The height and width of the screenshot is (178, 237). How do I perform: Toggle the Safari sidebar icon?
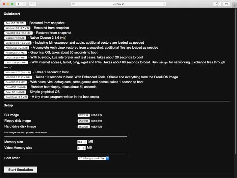(x=32, y=4)
